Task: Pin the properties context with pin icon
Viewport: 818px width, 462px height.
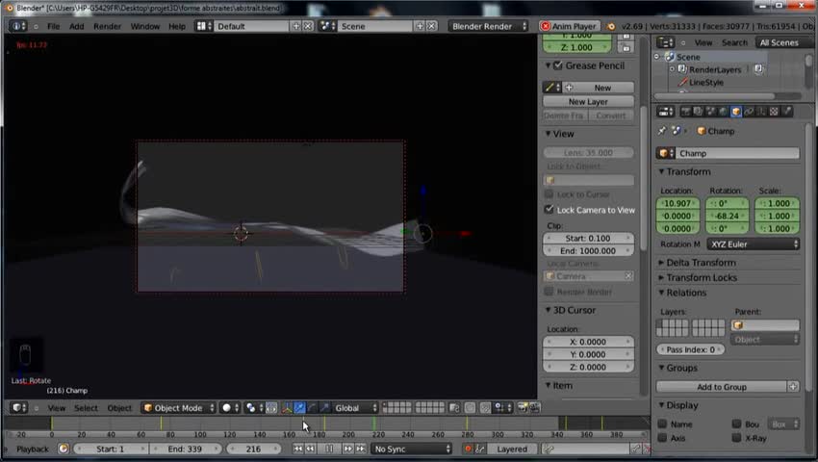Action: click(662, 131)
